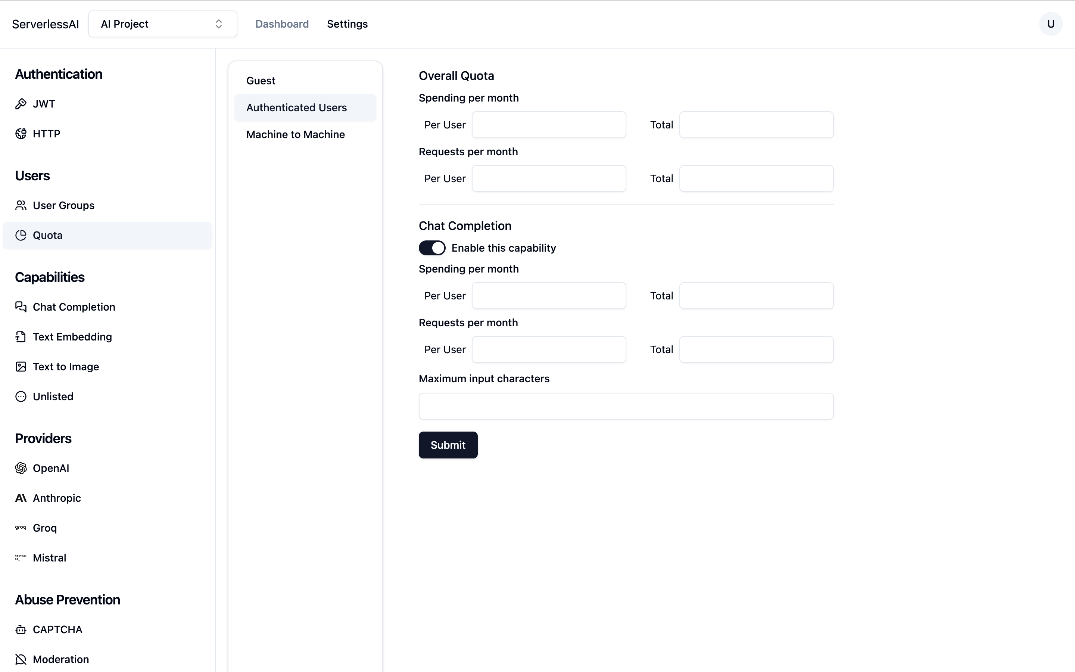
Task: Select Machine to Machine quota group
Action: pyautogui.click(x=305, y=135)
